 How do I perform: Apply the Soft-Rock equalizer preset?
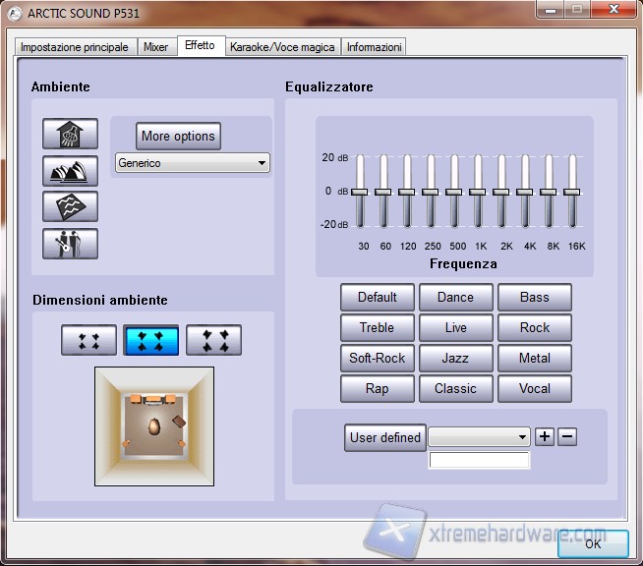click(378, 359)
